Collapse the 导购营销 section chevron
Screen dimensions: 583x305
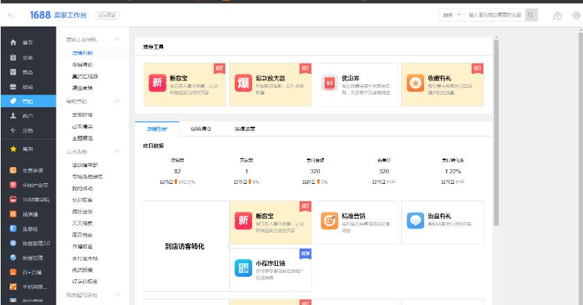[117, 101]
